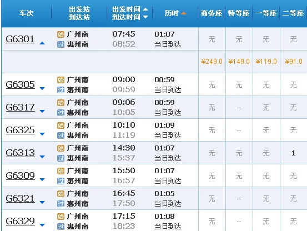307x231 pixels.
Task: Click the 过 passing icon for G6325
Action: [x=61, y=135]
